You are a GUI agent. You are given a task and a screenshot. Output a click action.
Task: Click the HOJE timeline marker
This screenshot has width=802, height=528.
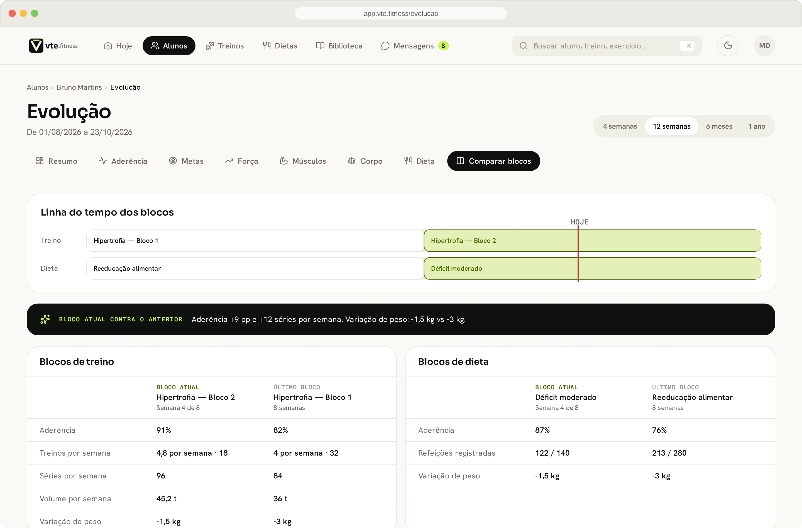579,222
